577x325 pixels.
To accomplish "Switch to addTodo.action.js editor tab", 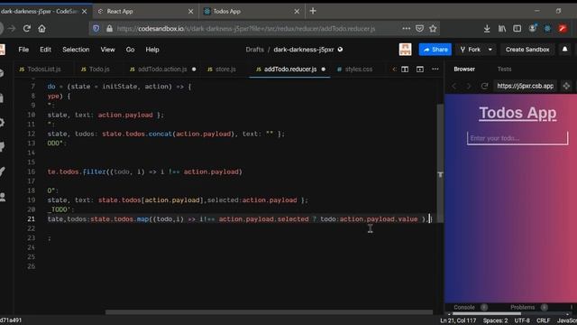I will 162,70.
